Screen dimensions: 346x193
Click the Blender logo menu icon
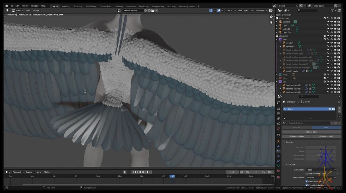(6, 6)
